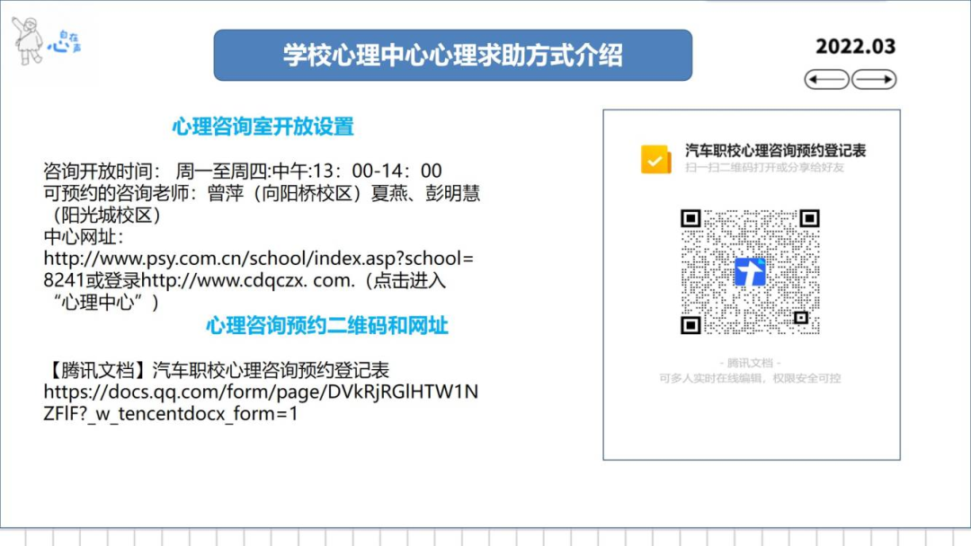The image size is (971, 546).
Task: Click the line 咨询开放时间 周一至周四
Action: pos(242,171)
